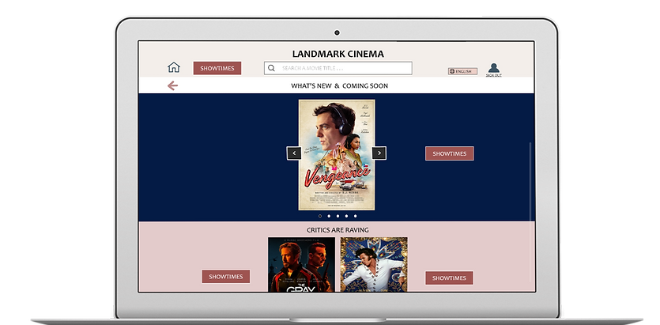Open the Vengeance movie poster
The height and width of the screenshot is (325, 660).
[x=337, y=154]
